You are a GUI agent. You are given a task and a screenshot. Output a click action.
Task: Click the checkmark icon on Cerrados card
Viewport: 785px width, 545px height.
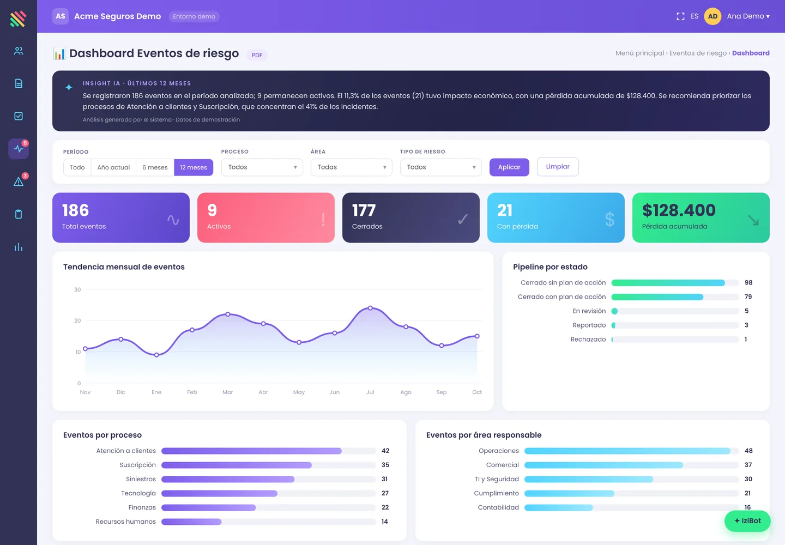coord(463,219)
